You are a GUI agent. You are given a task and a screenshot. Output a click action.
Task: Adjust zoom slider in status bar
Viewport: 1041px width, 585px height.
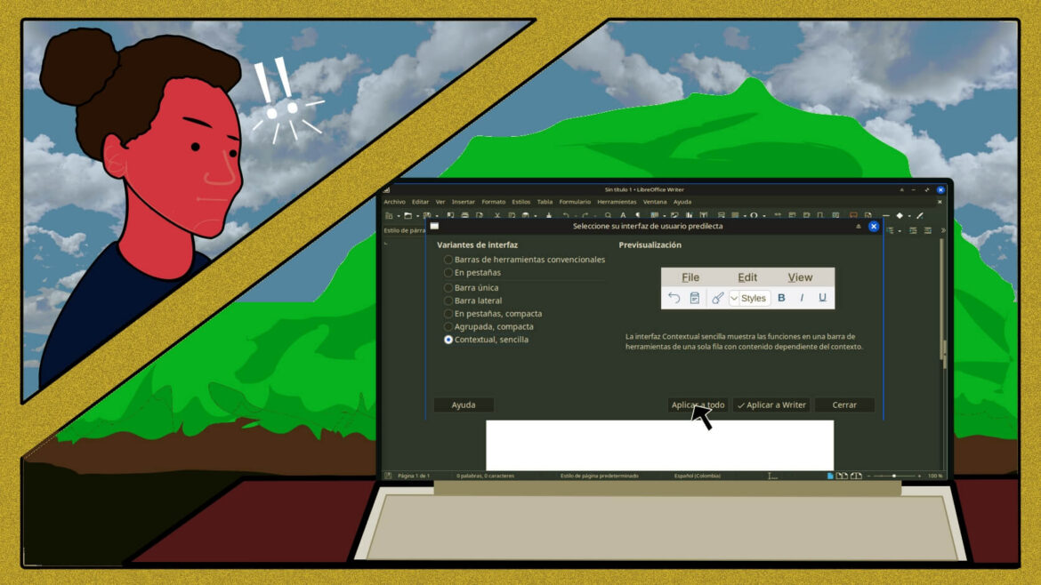pos(894,476)
